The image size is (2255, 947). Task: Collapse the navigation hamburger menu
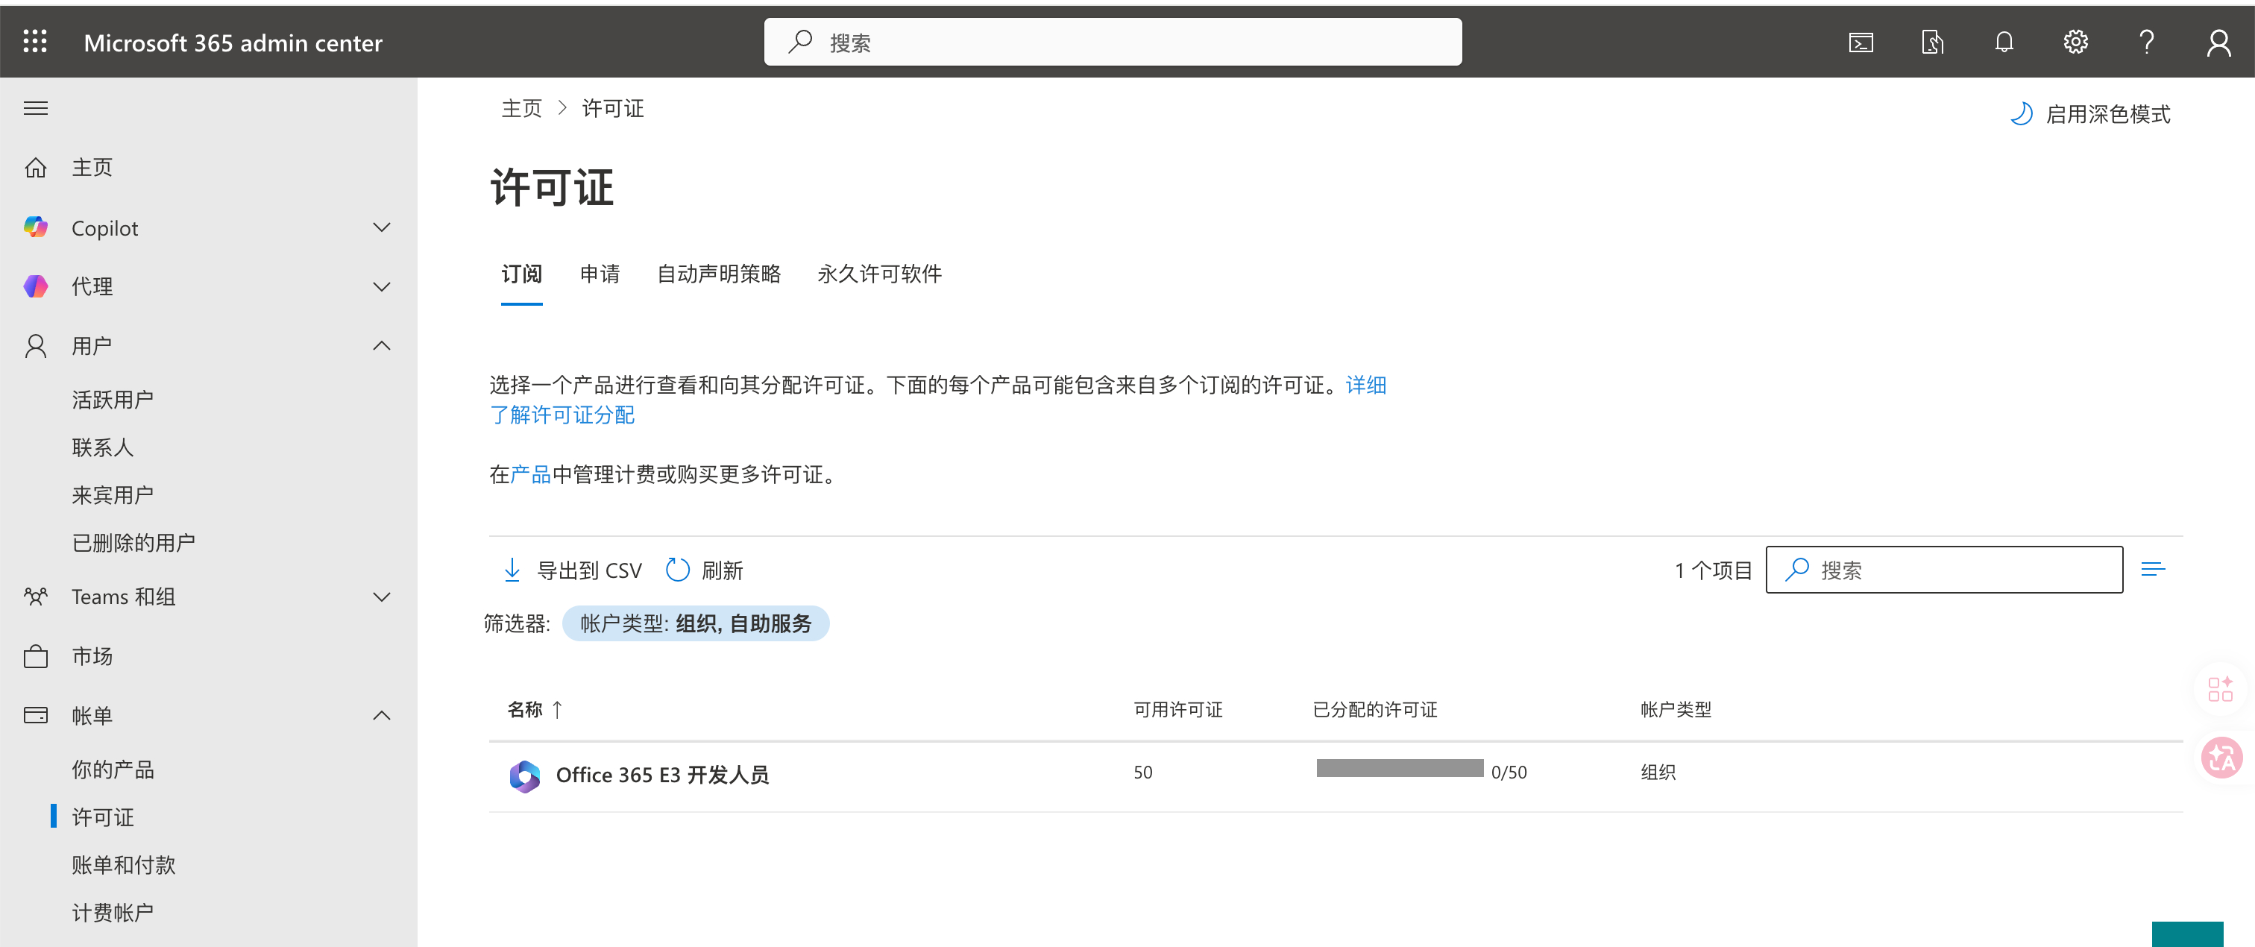[36, 109]
